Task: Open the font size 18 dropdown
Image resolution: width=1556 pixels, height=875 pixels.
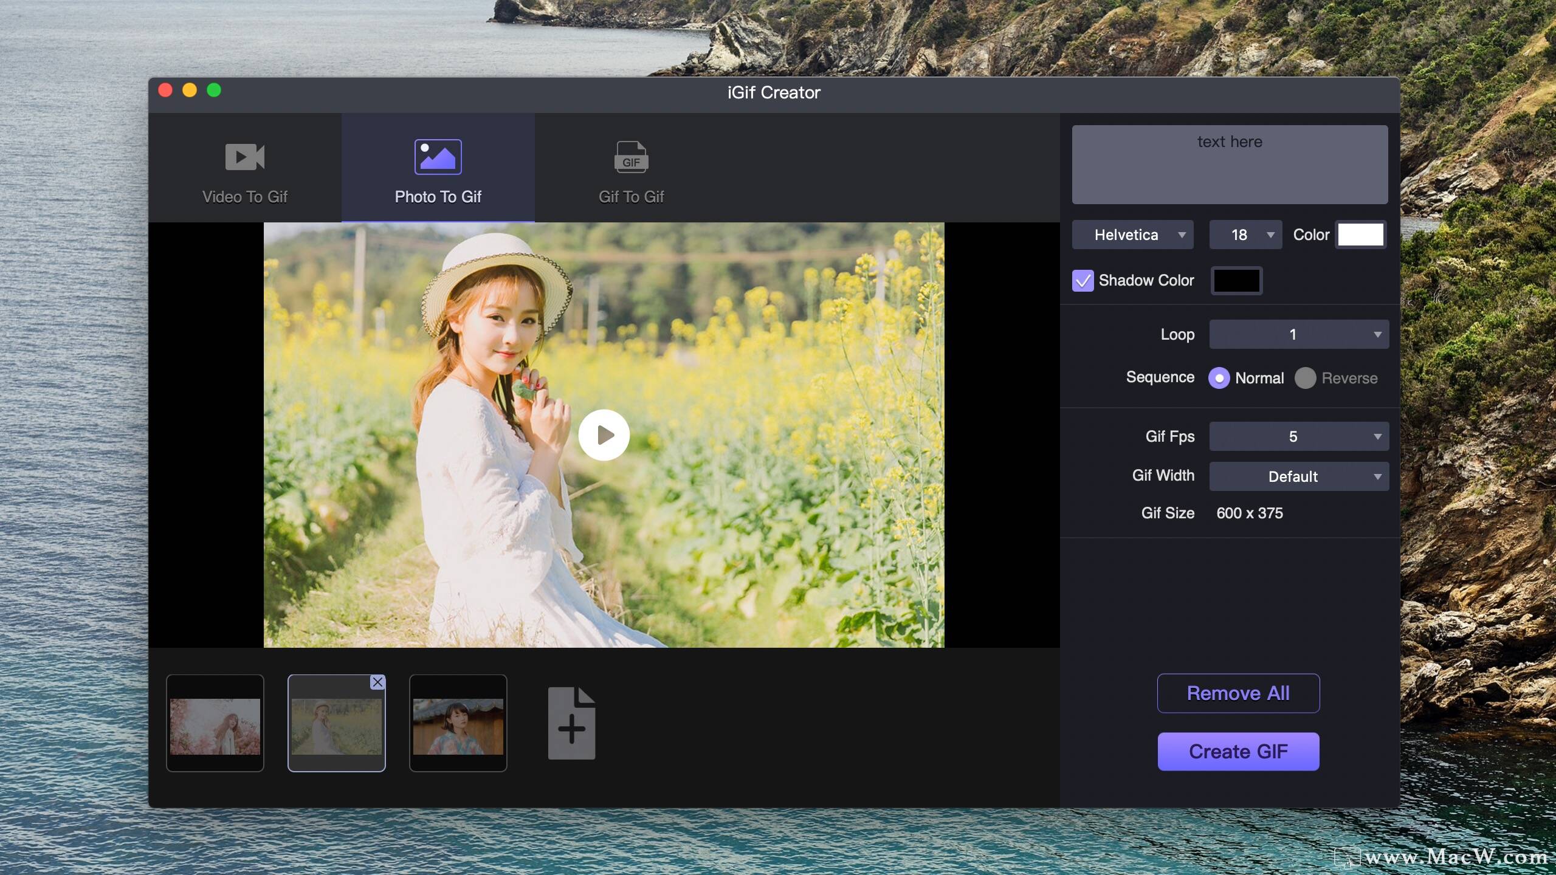Action: [x=1245, y=235]
